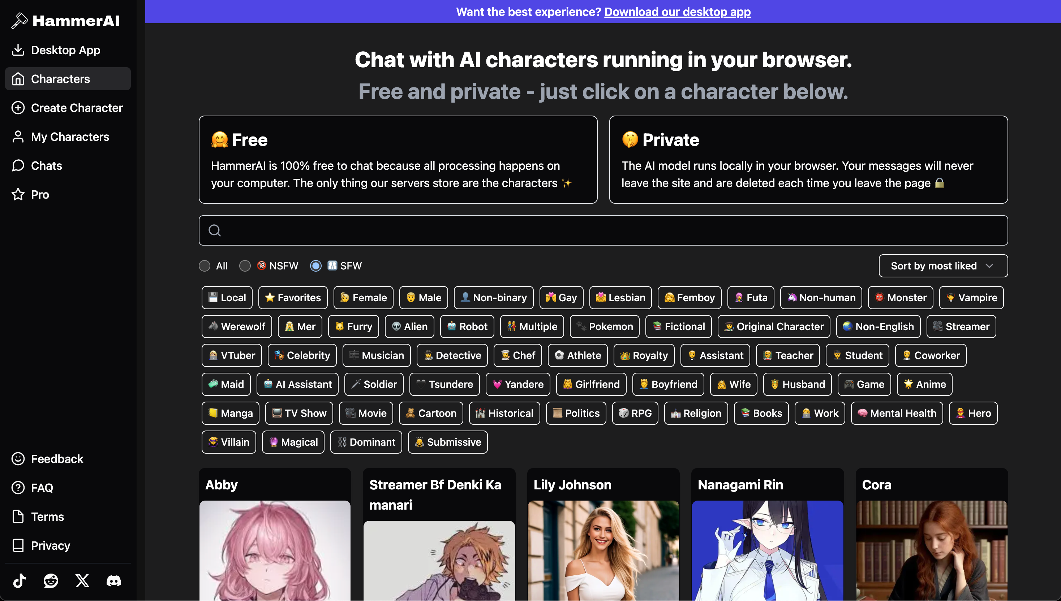Open the Terms link
Screen dimensions: 1061x601
68,516
